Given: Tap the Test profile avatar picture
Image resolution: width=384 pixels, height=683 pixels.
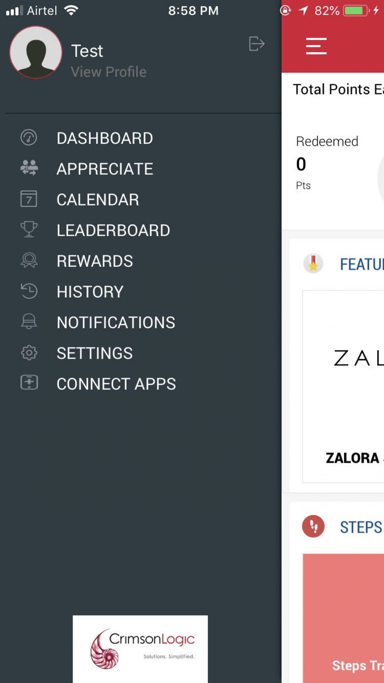Looking at the screenshot, I should click(x=36, y=53).
